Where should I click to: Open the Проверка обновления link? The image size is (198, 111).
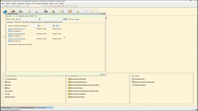point(140,85)
